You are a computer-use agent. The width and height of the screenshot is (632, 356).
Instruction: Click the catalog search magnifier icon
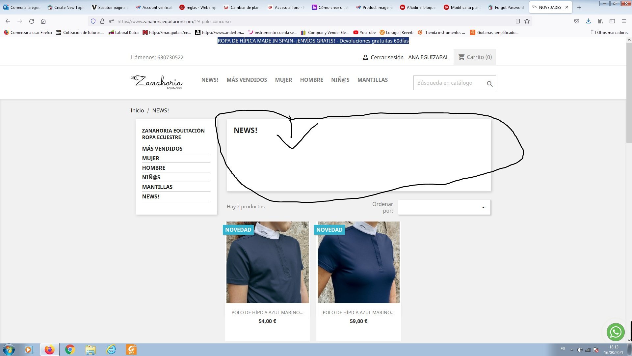[489, 84]
